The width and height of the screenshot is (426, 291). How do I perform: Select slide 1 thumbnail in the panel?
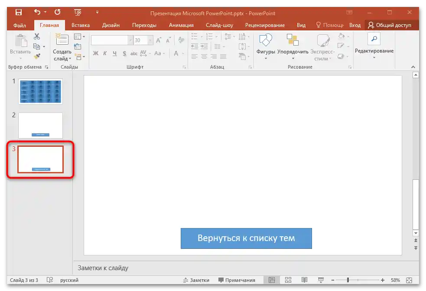[40, 92]
